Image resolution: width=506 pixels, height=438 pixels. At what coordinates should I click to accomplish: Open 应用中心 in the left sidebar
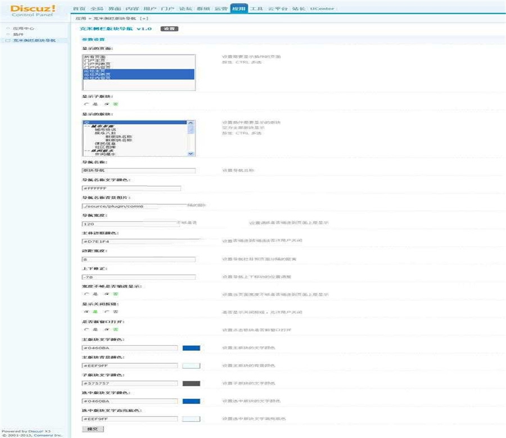pyautogui.click(x=21, y=28)
